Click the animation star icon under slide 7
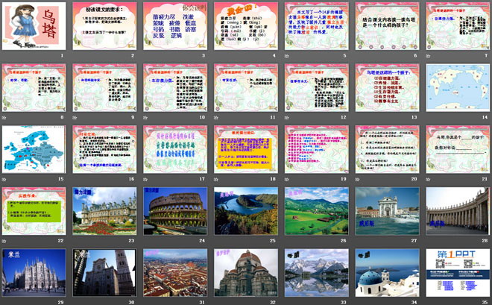Image resolution: width=492 pixels, height=305 pixels. pos(428,56)
